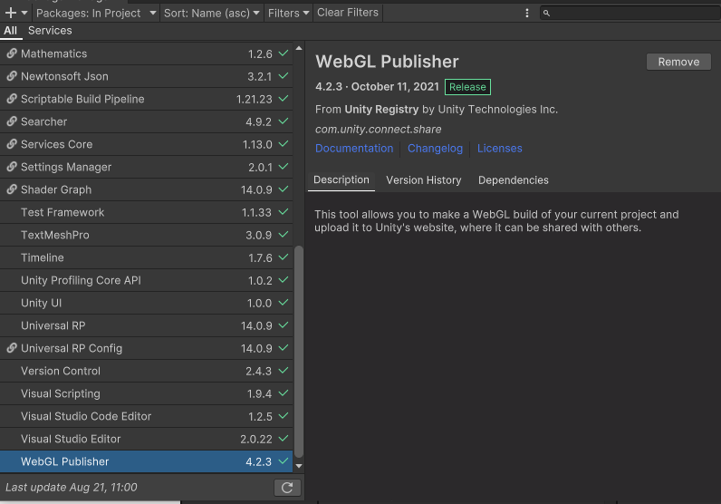The width and height of the screenshot is (721, 504).
Task: Select the Mathematics package
Action: click(x=146, y=53)
